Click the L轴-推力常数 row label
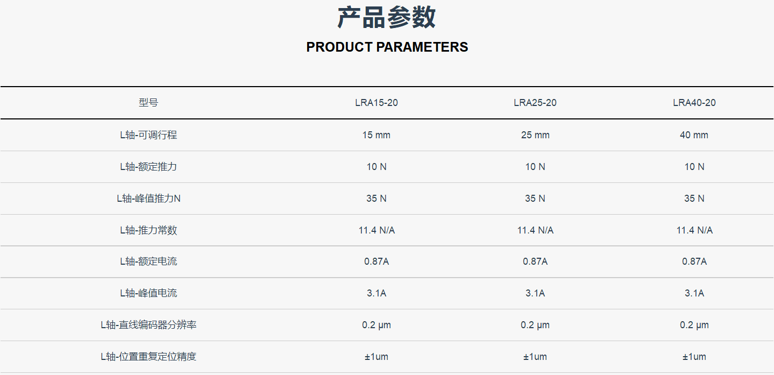Image resolution: width=774 pixels, height=375 pixels. 148,230
